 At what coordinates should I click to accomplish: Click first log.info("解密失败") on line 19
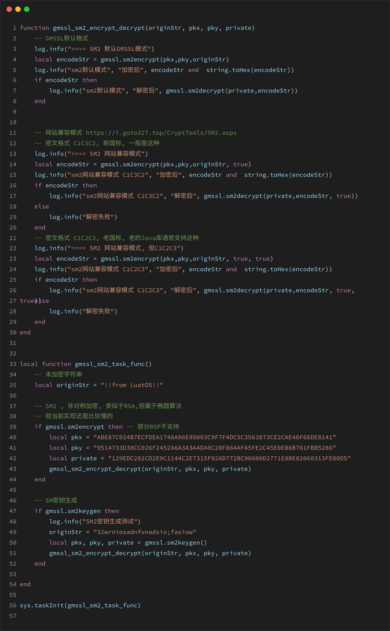pyautogui.click(x=83, y=217)
